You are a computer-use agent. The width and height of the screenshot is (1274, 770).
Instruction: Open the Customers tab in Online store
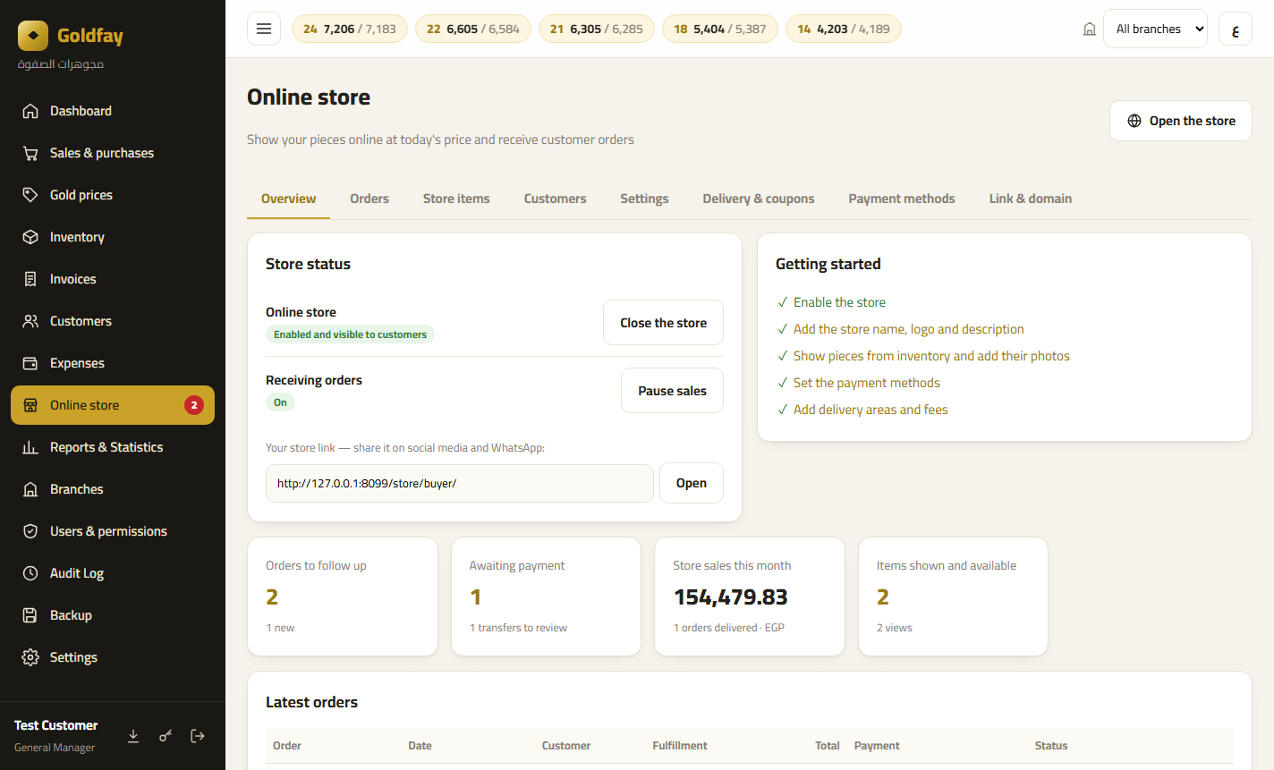point(555,199)
